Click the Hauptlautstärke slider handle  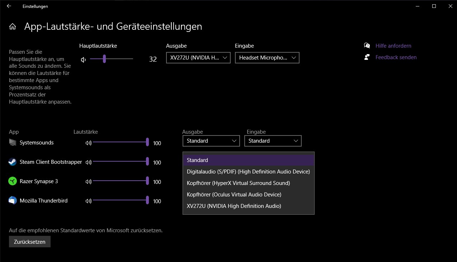pos(104,59)
